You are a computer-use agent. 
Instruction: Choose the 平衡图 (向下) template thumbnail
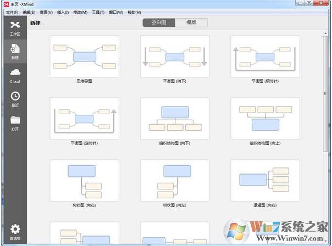pos(174,57)
